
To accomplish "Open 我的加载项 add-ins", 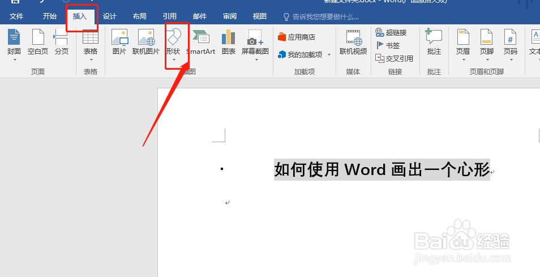I will [301, 54].
